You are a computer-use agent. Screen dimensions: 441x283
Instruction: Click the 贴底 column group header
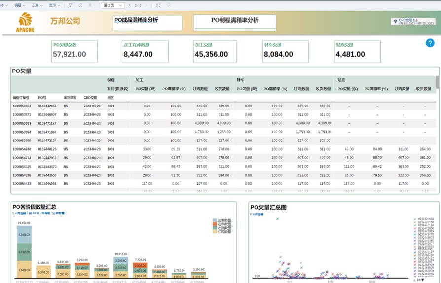[341, 80]
